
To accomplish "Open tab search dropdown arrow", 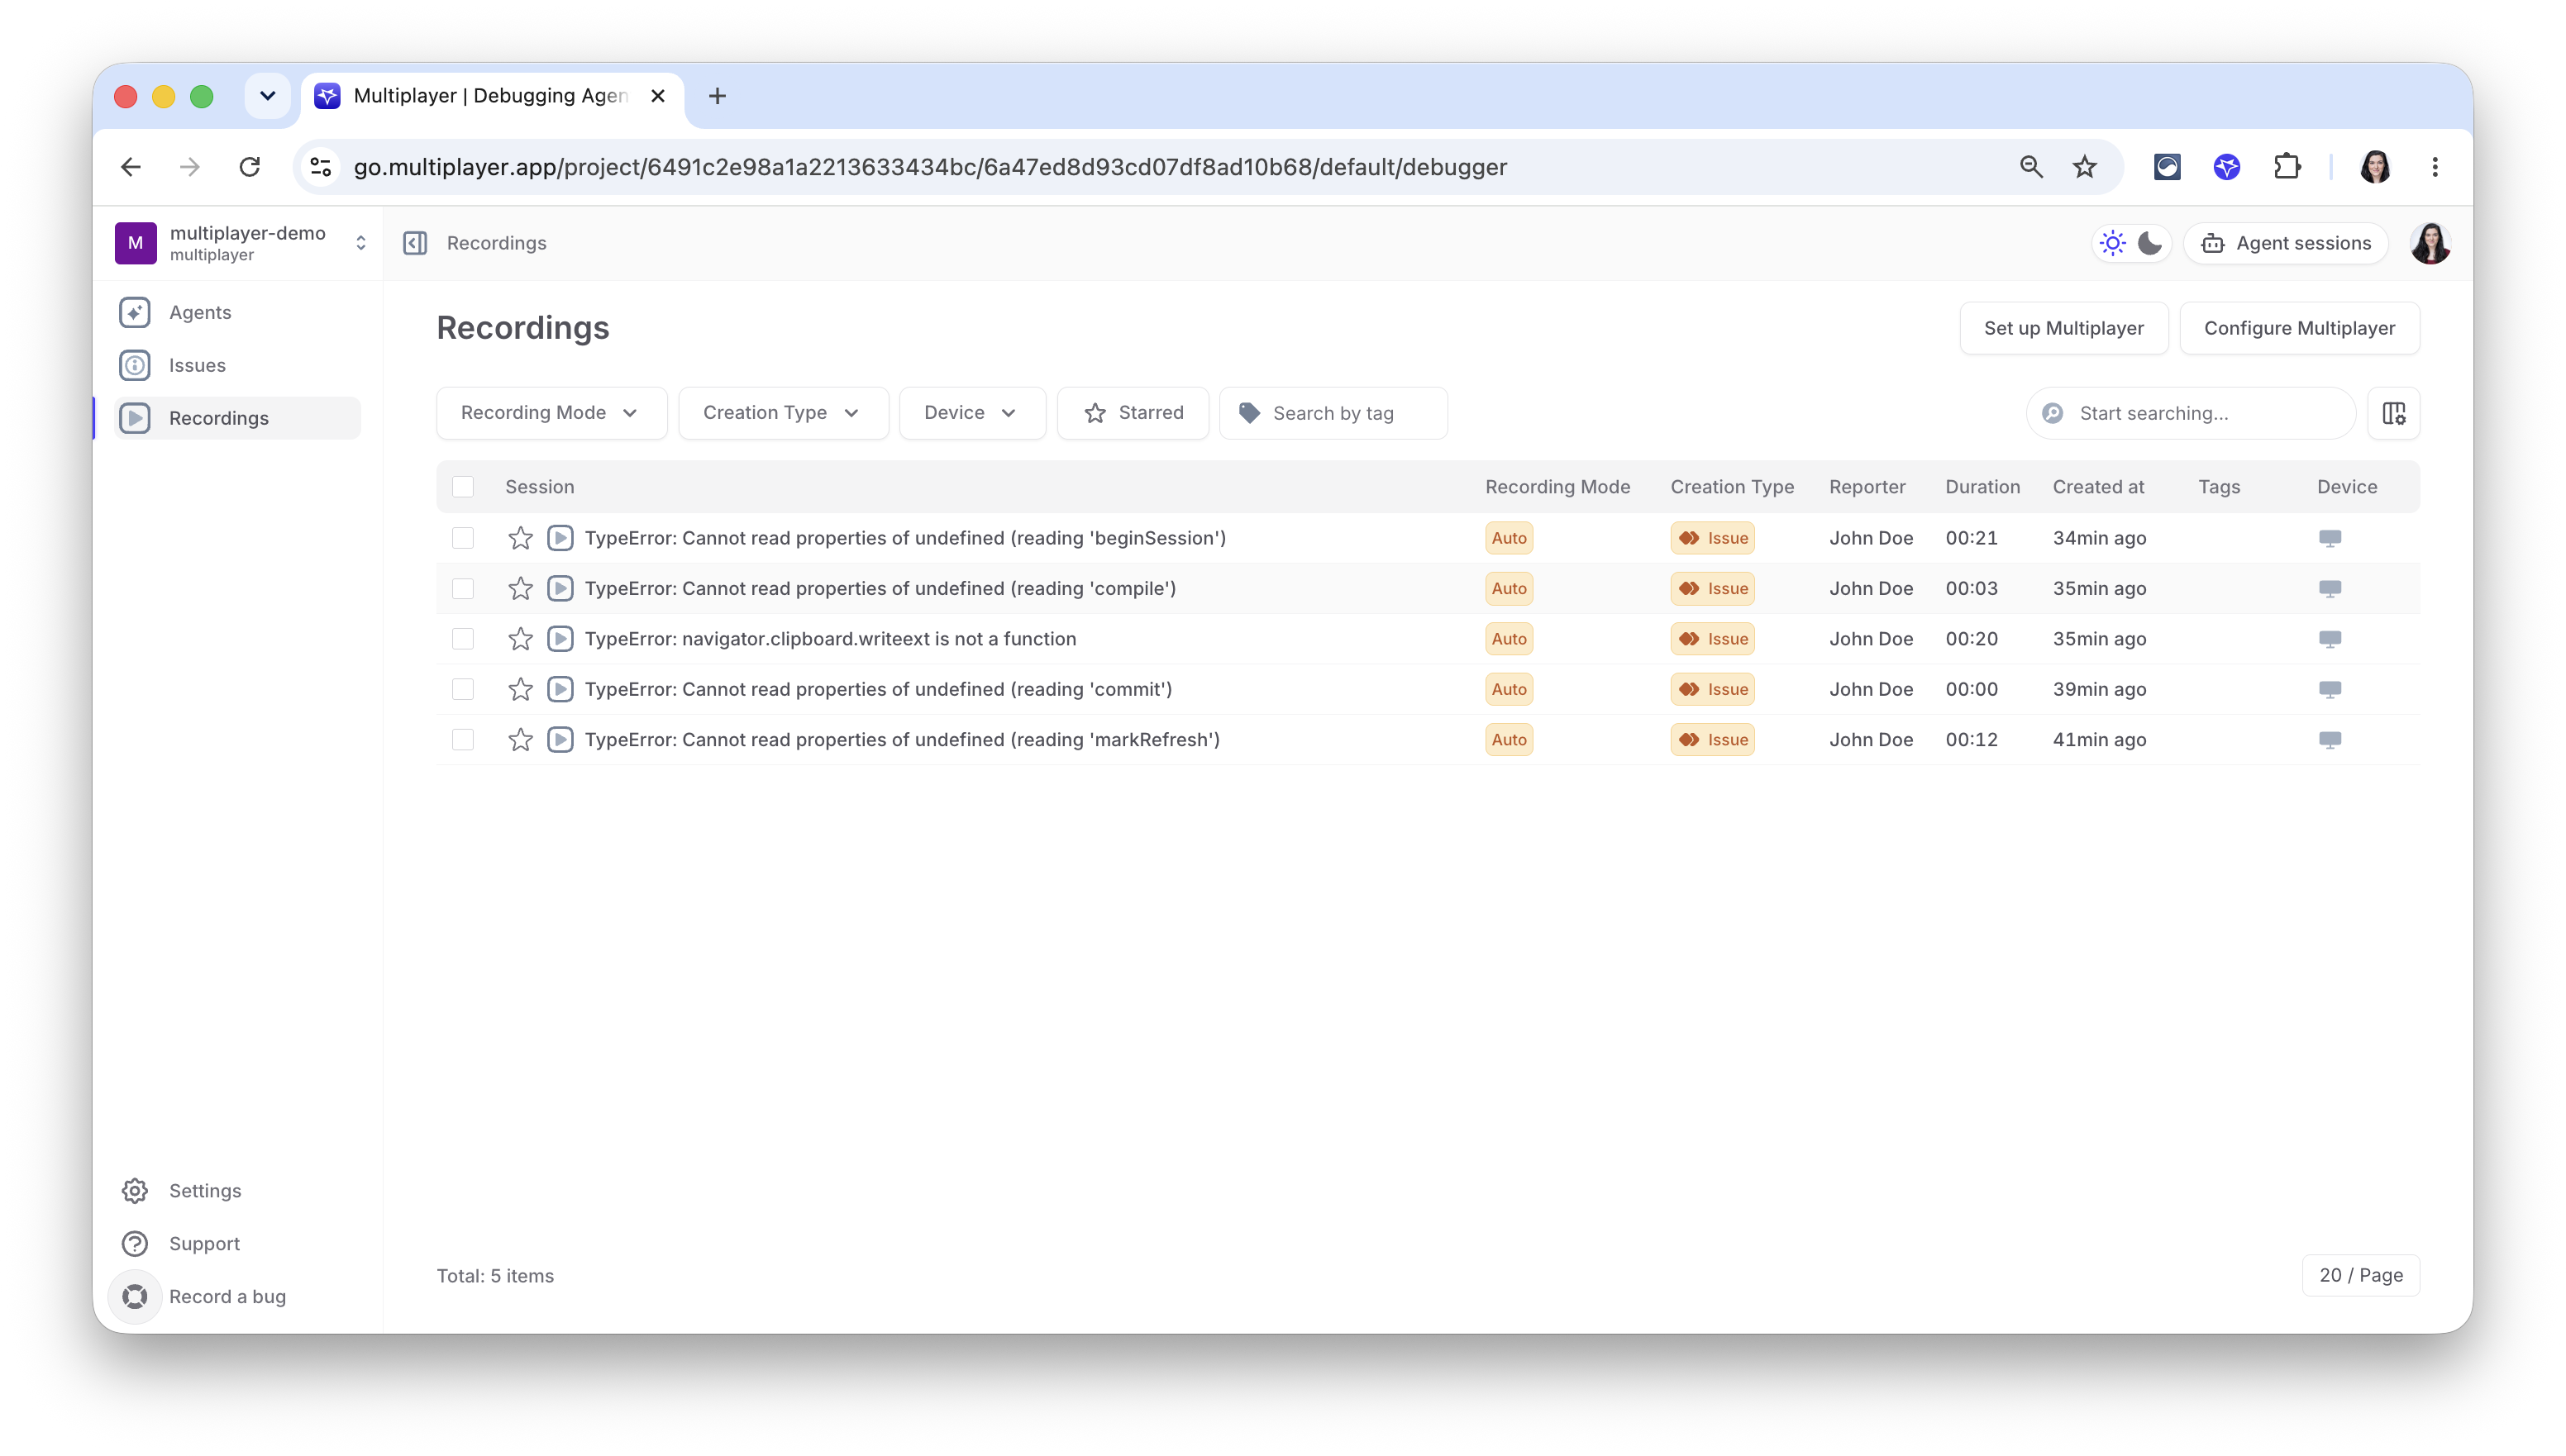I will point(267,96).
